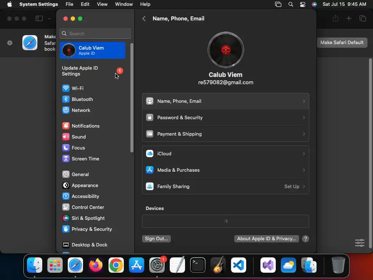Open Launchpad from the Dock
The image size is (373, 280).
[x=55, y=265]
